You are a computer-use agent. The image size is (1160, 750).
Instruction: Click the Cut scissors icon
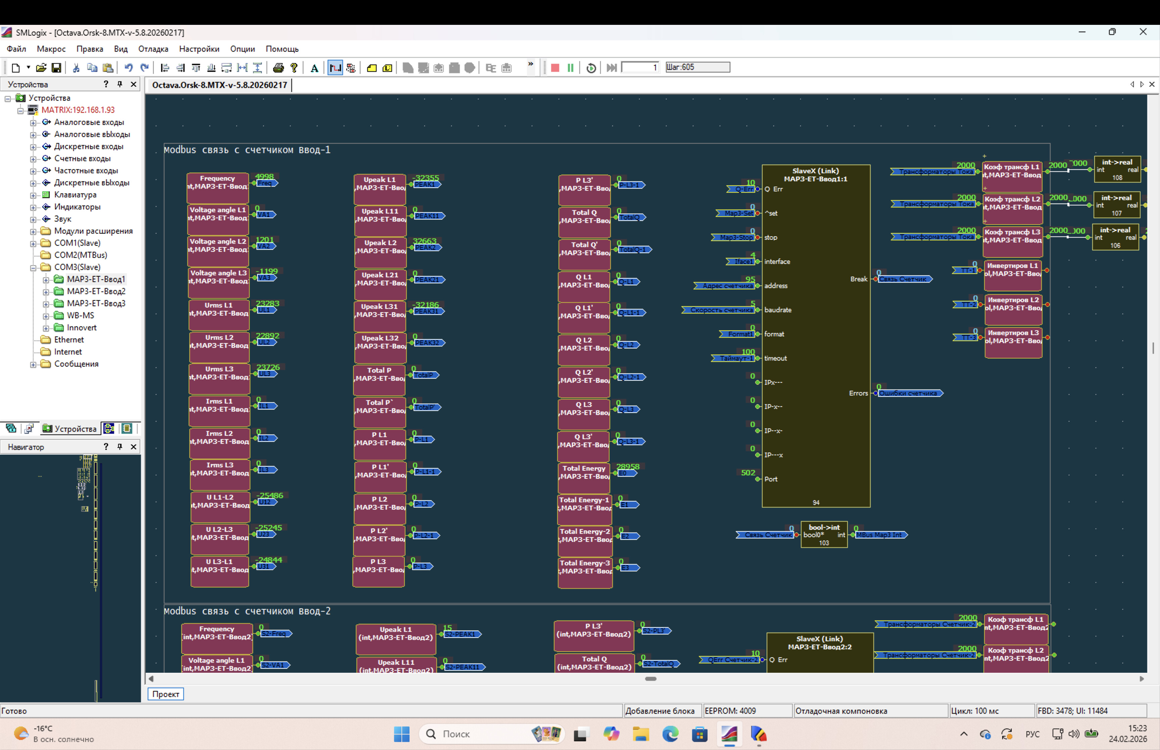pyautogui.click(x=76, y=68)
